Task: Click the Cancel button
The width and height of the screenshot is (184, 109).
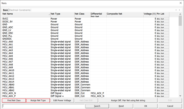Action: click(x=170, y=106)
